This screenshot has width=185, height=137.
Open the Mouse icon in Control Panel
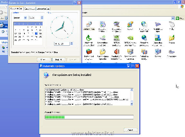coord(172,24)
